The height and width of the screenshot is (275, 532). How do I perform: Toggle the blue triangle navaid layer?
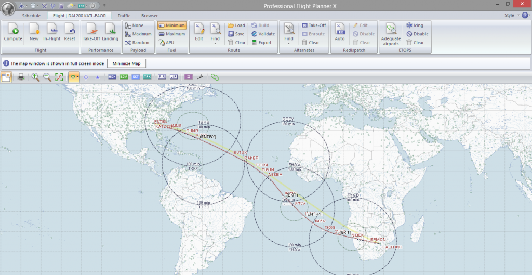pyautogui.click(x=97, y=77)
